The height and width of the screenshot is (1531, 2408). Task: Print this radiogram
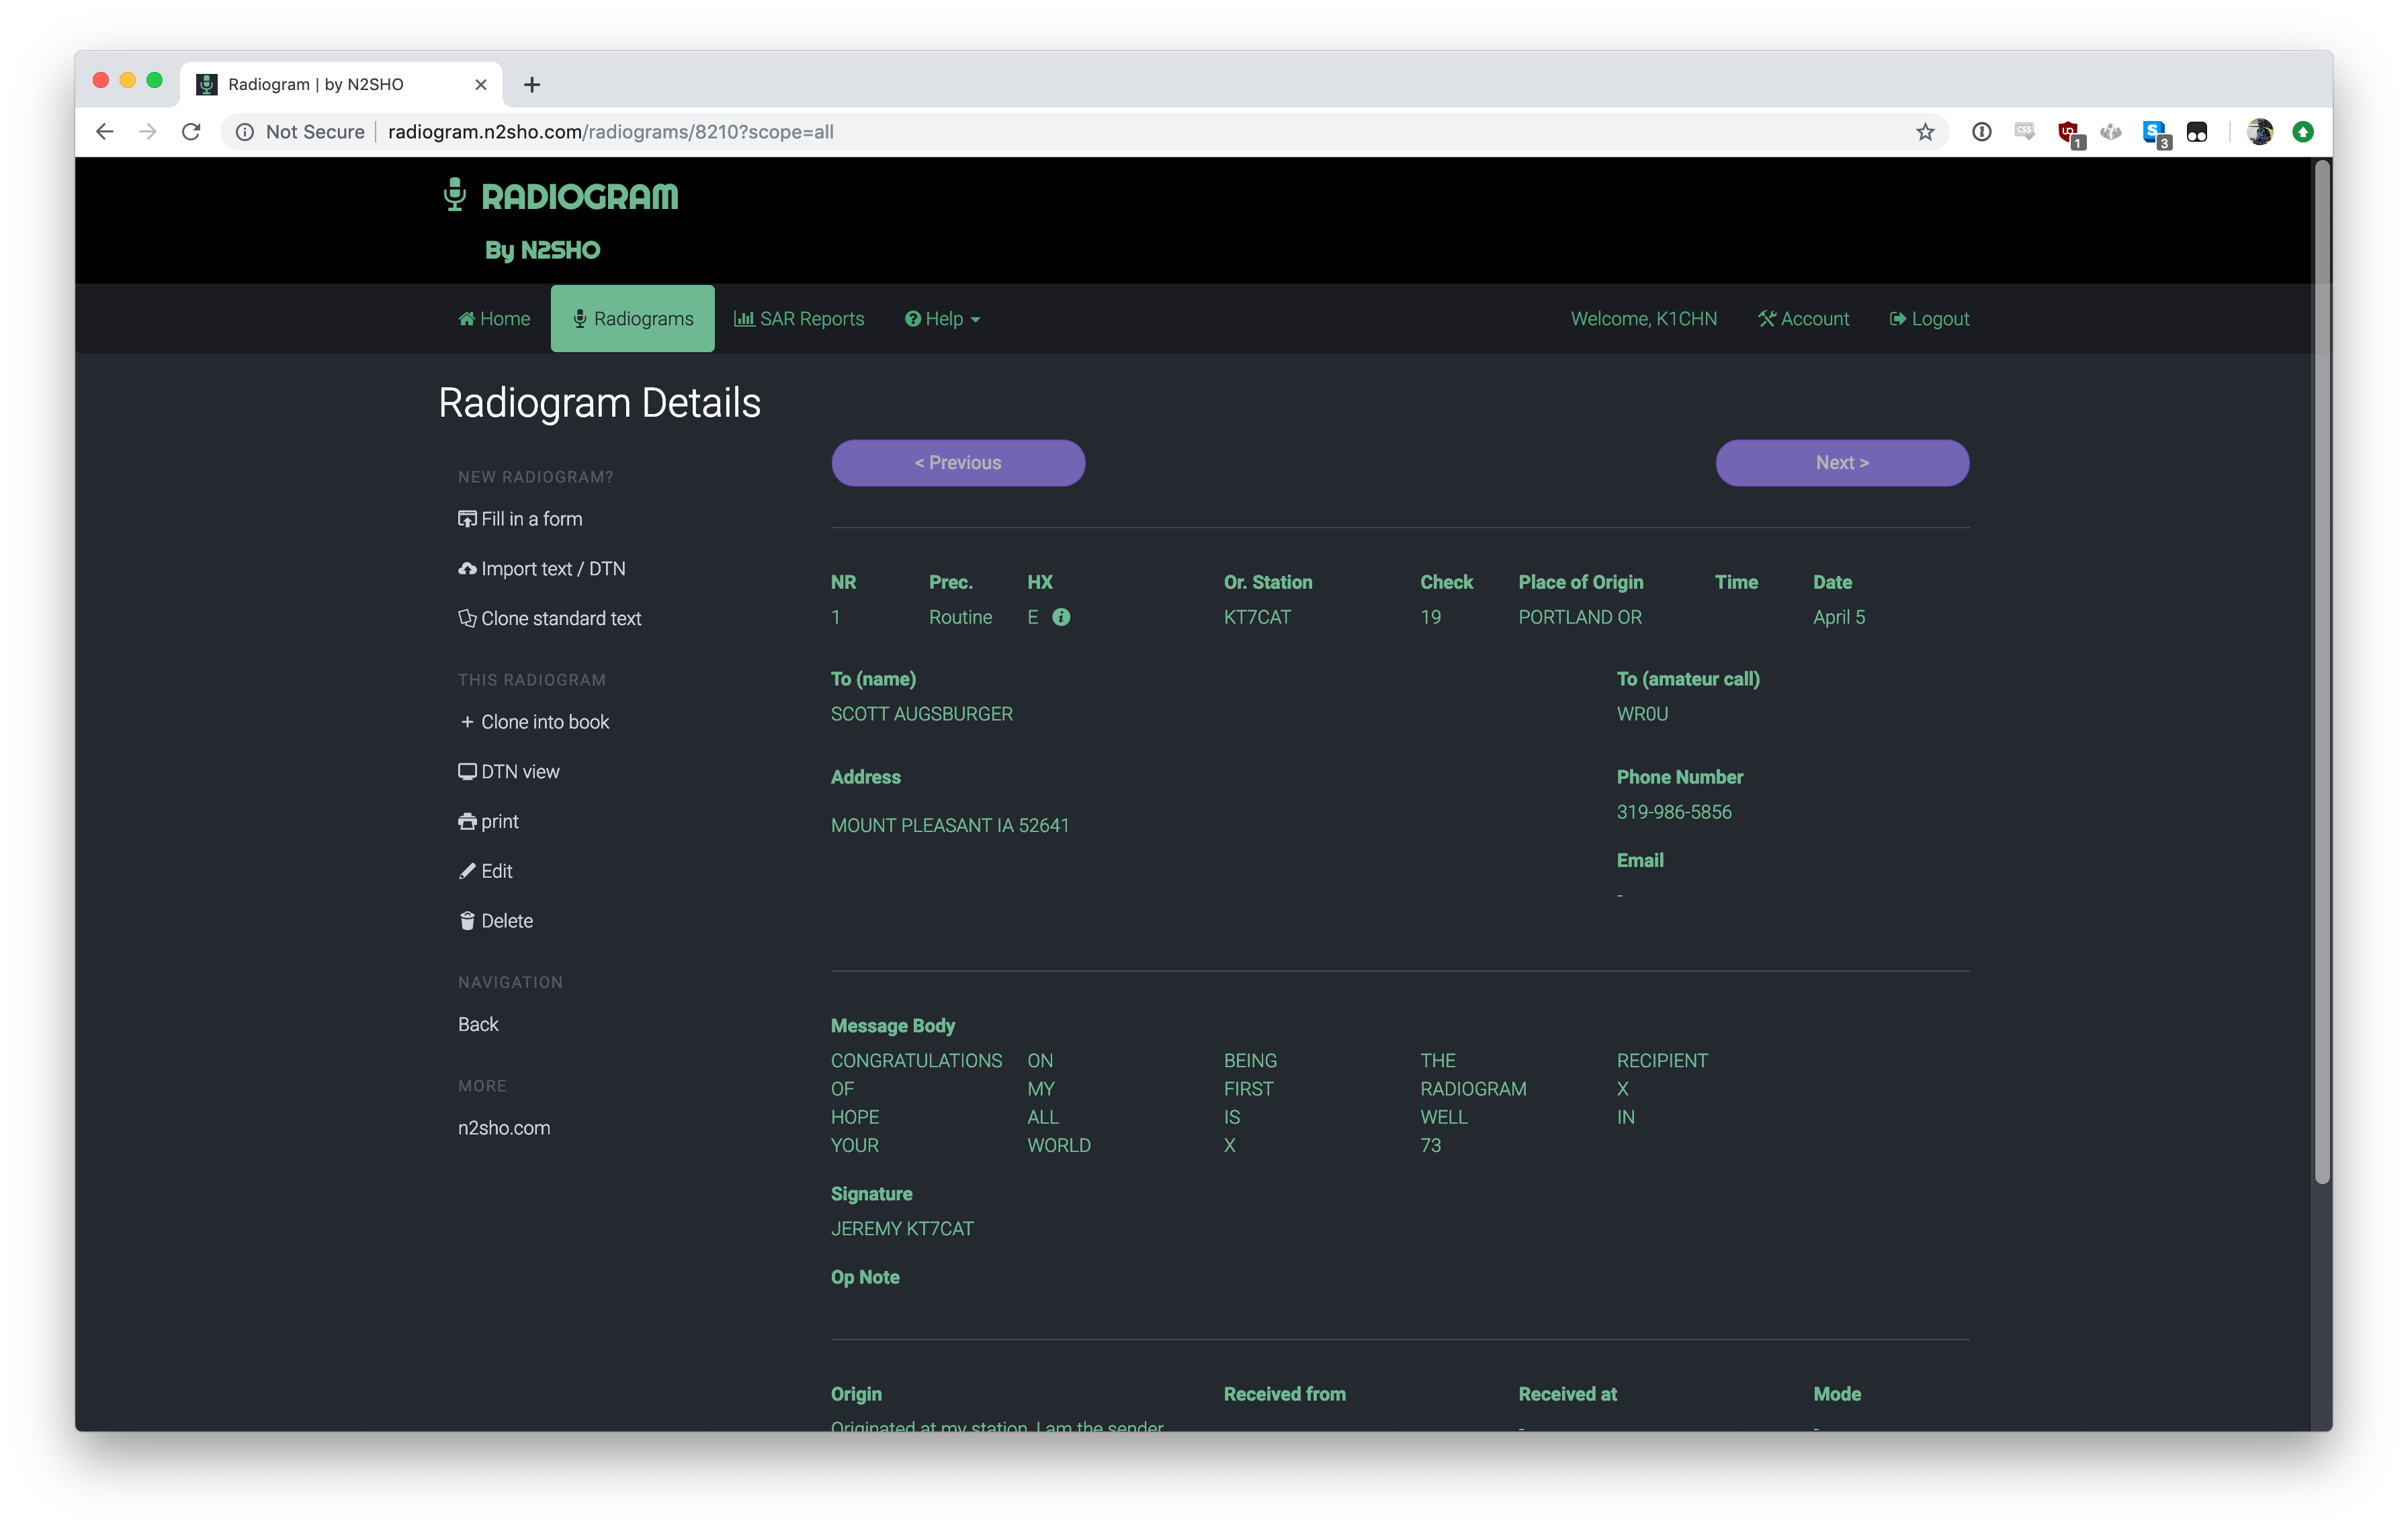click(x=489, y=821)
